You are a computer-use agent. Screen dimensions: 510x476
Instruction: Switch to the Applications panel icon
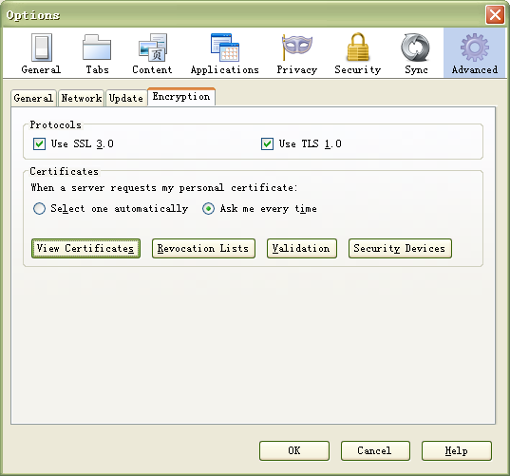point(225,48)
